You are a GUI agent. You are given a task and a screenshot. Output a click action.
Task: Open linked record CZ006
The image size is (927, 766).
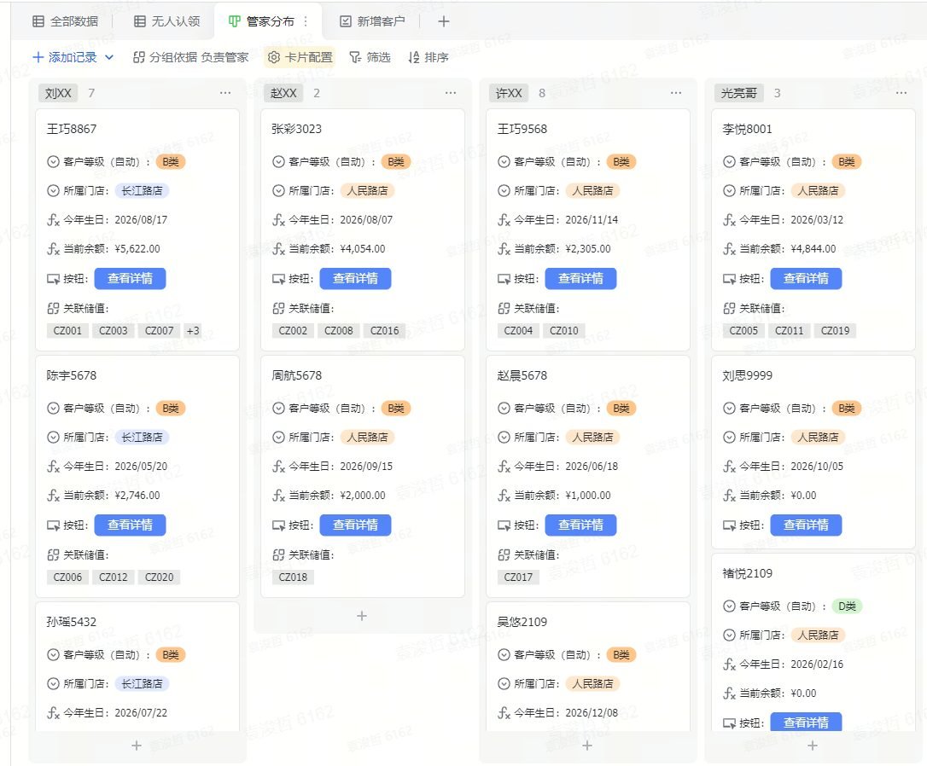(67, 577)
